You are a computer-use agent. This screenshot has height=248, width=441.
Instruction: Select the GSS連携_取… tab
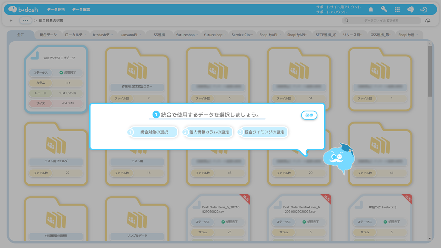point(381,35)
